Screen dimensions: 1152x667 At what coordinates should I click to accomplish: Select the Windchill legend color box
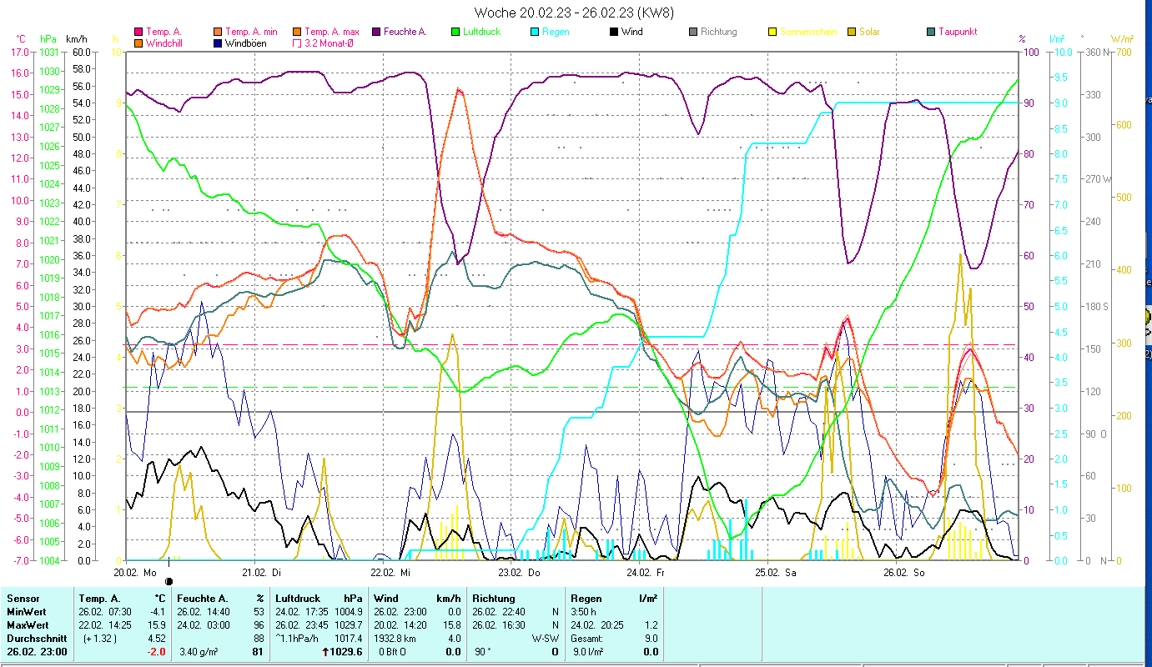[x=139, y=43]
